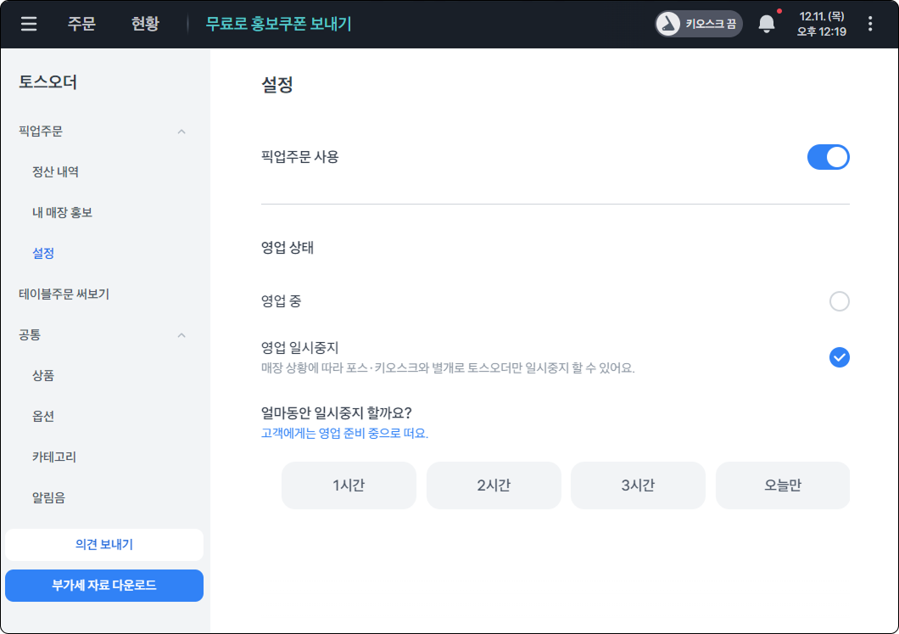Open 정산 내역 in the sidebar
The height and width of the screenshot is (634, 899).
(56, 172)
